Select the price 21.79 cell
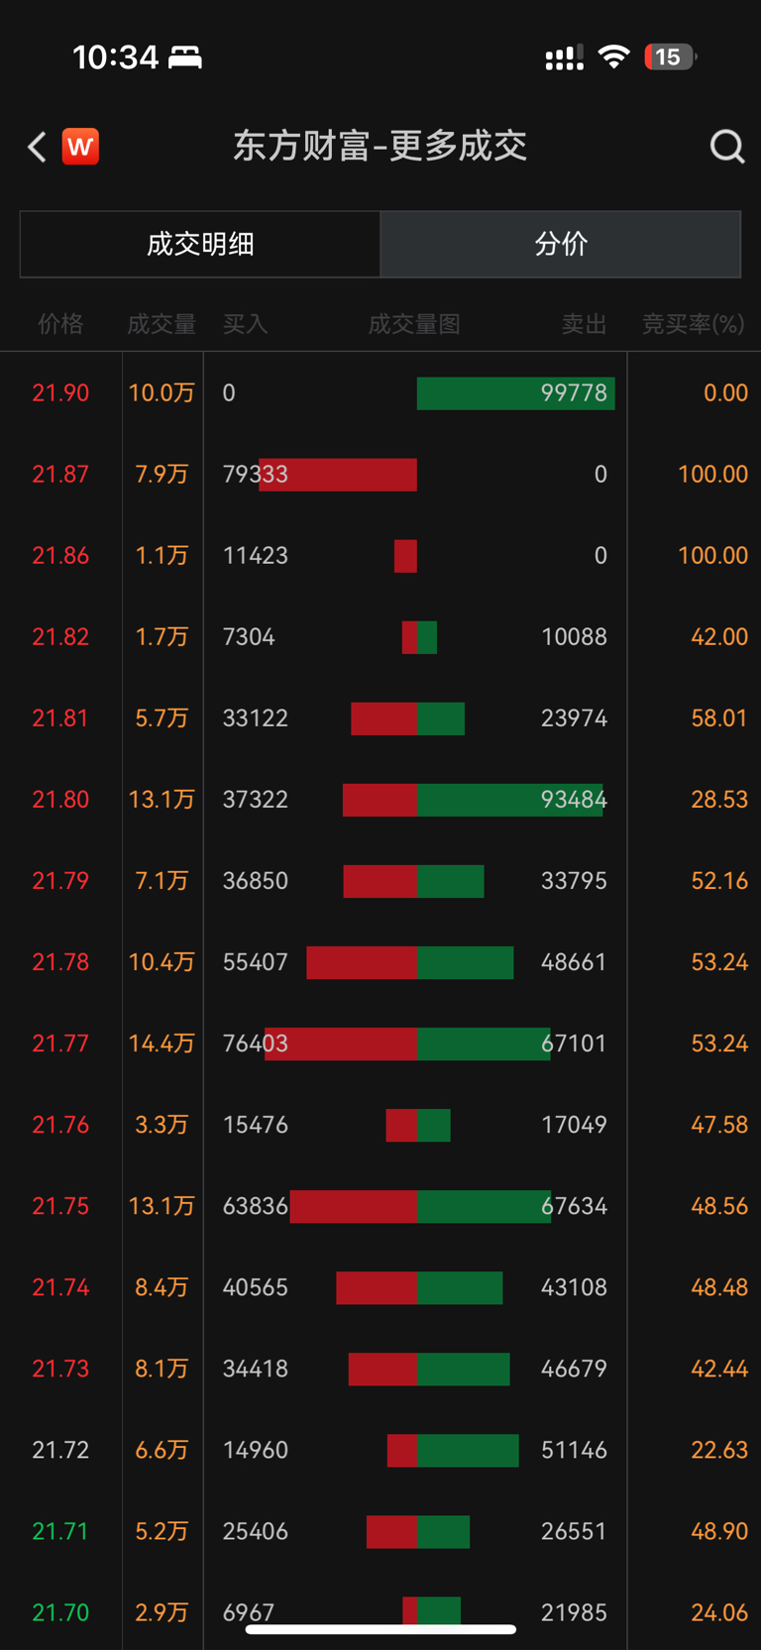The height and width of the screenshot is (1650, 762). [x=60, y=881]
